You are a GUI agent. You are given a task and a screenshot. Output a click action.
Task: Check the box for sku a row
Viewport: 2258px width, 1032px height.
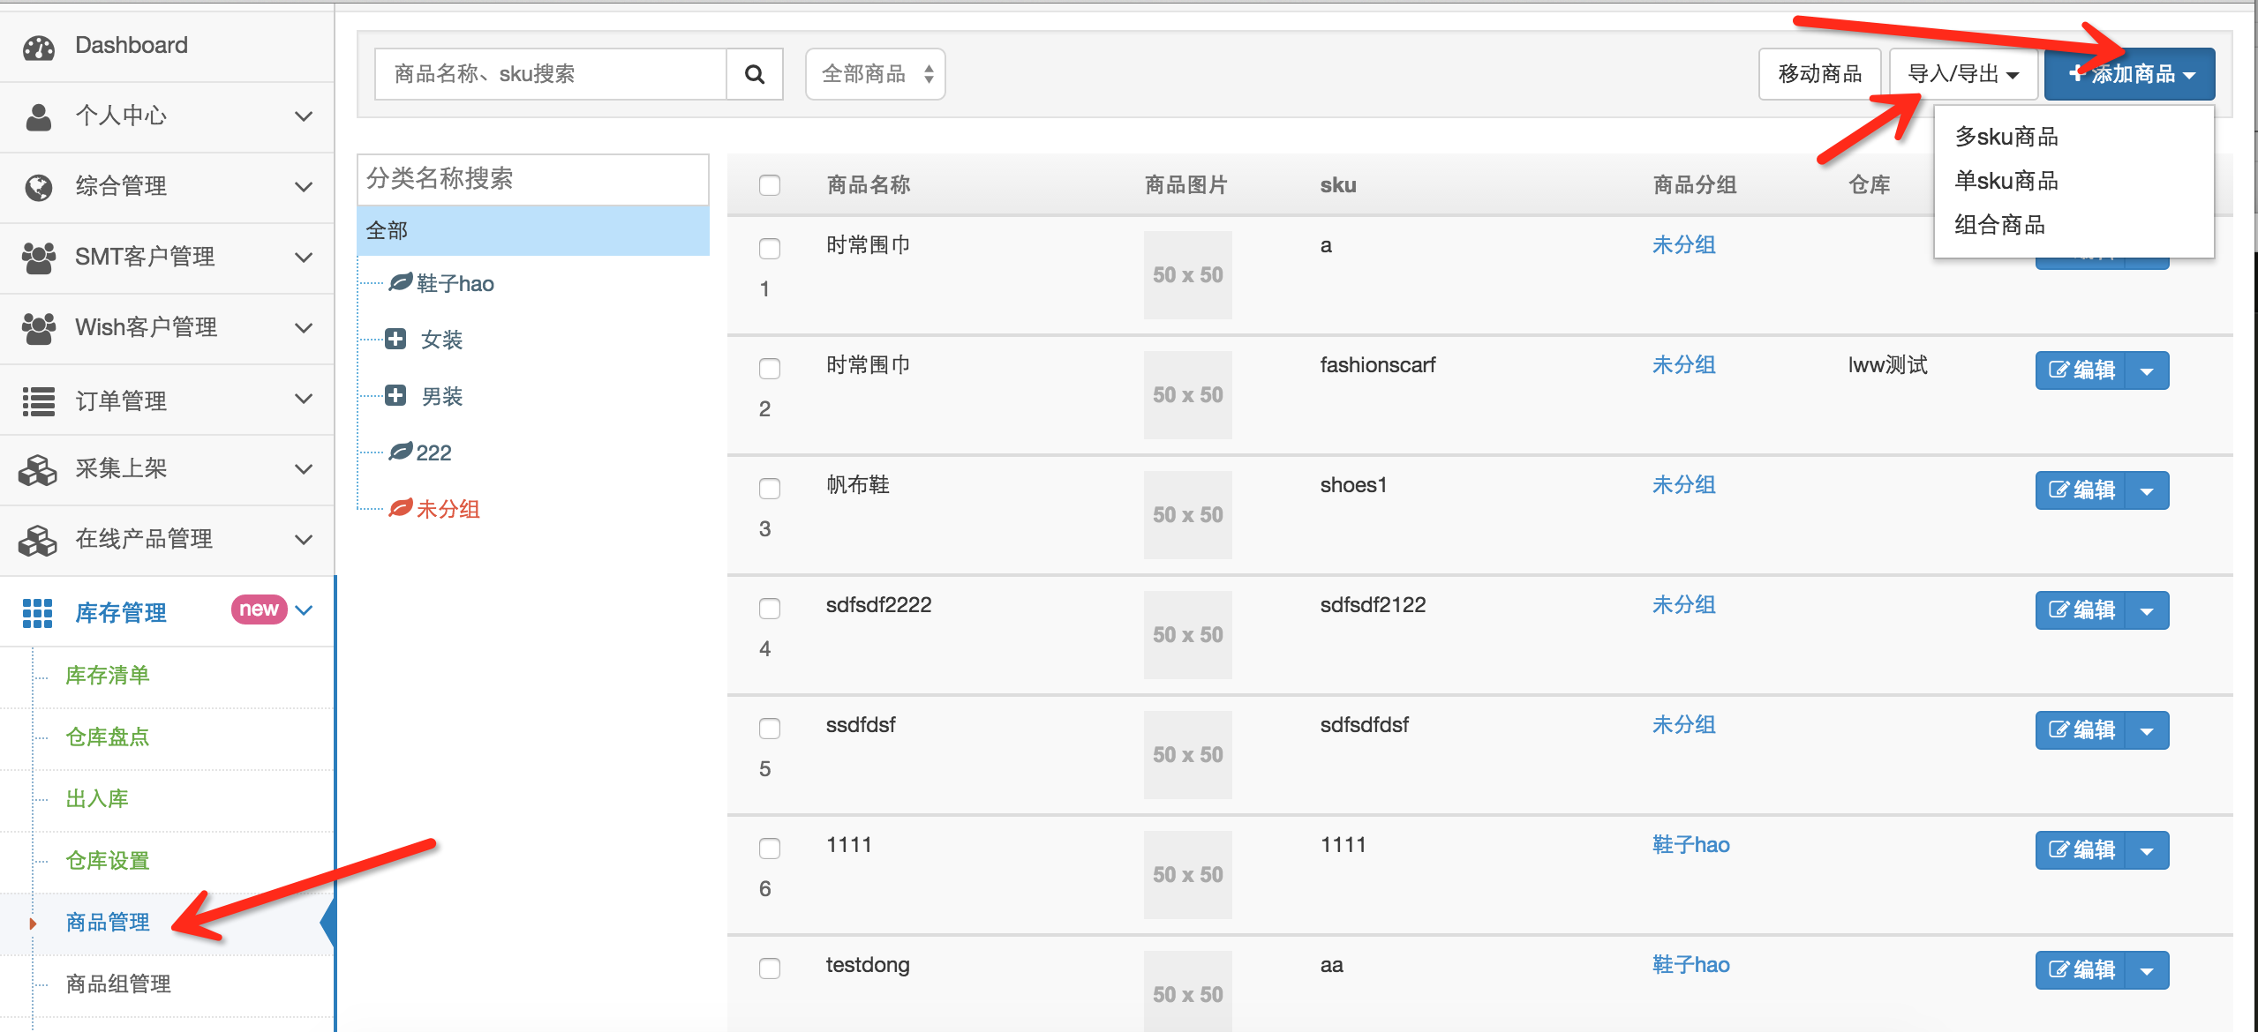tap(770, 249)
